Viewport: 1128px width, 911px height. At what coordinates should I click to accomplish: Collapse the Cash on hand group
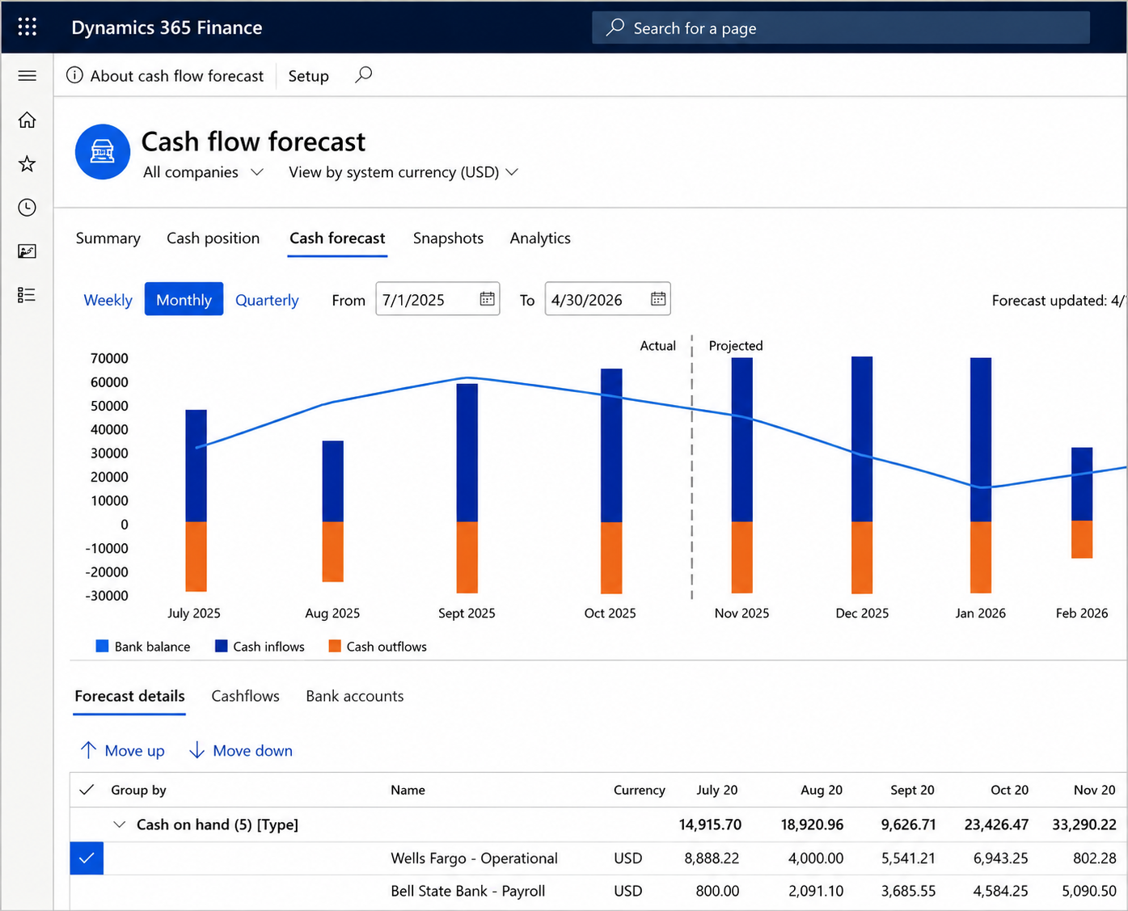(x=120, y=825)
